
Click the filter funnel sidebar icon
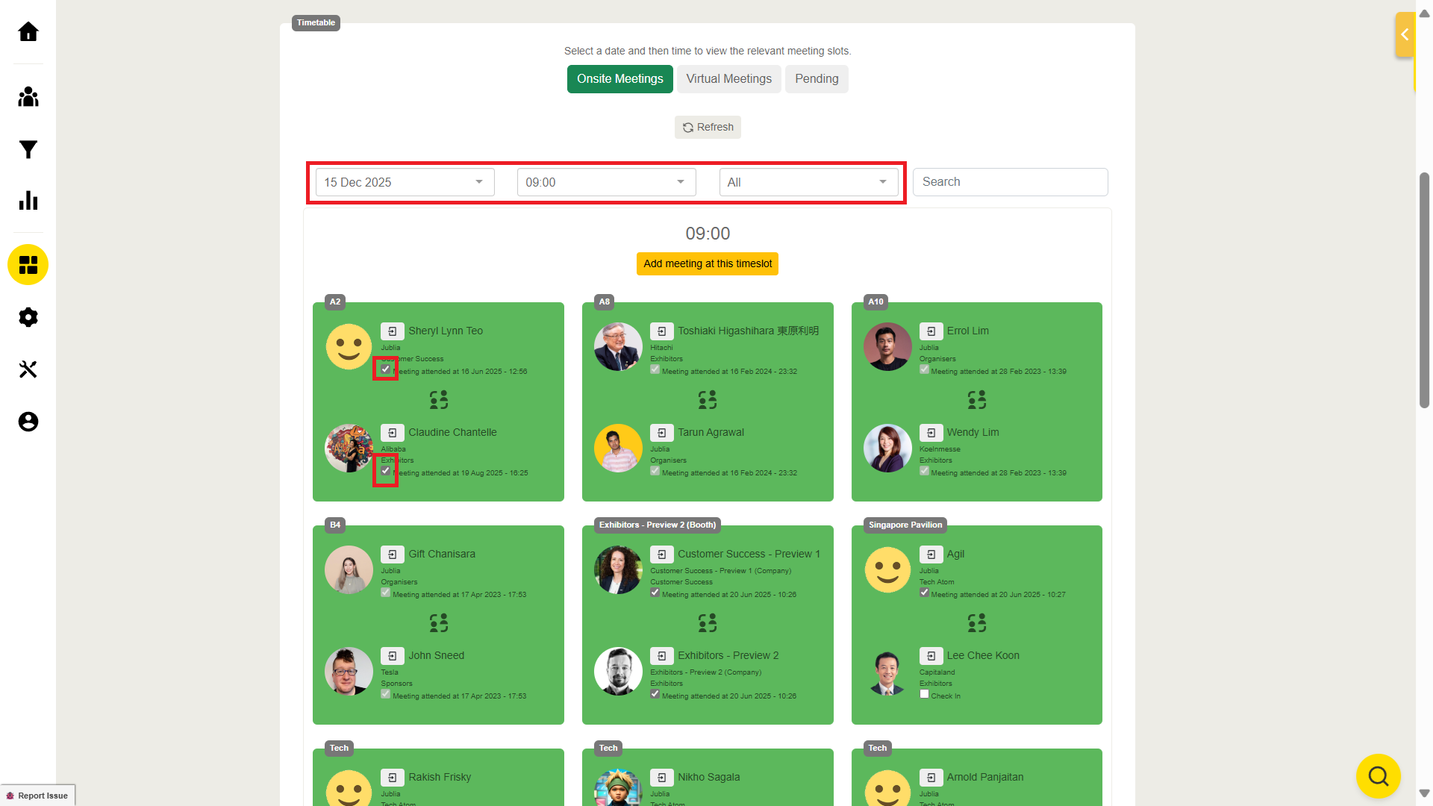28,149
